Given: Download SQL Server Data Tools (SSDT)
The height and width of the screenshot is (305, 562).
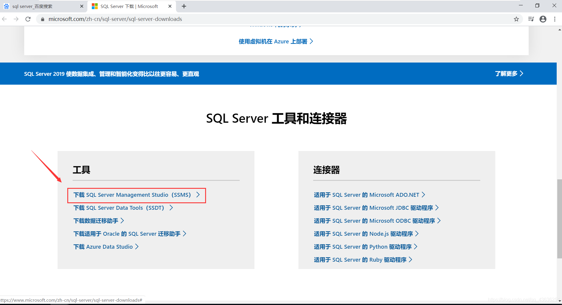Looking at the screenshot, I should coord(123,208).
